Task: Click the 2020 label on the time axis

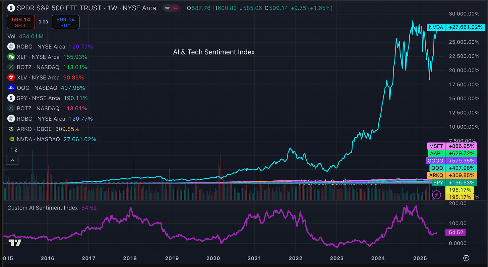Action: pyautogui.click(x=212, y=258)
